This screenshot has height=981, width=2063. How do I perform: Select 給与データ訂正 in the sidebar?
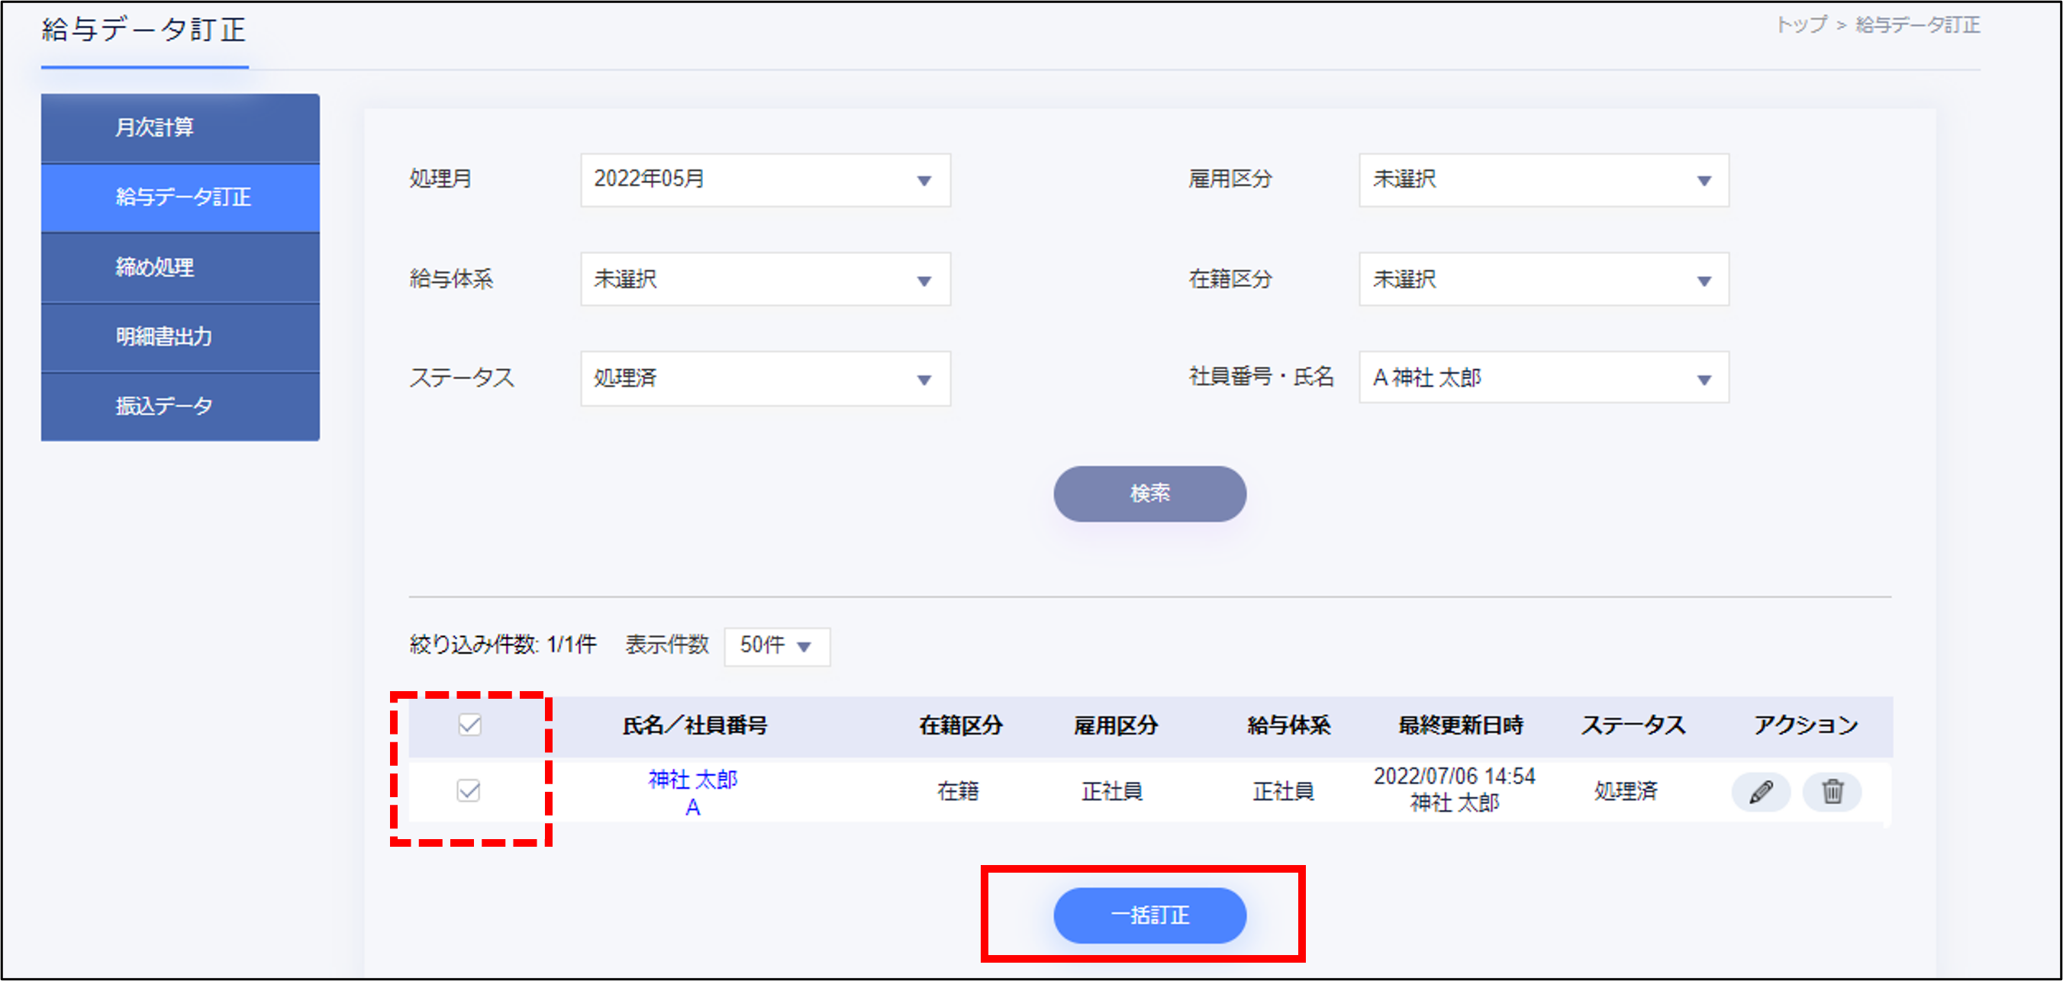[x=180, y=198]
